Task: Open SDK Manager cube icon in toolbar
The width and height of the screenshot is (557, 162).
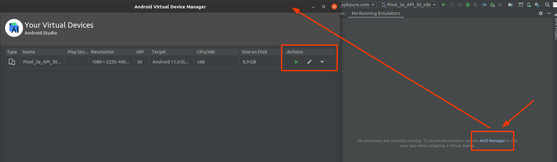Action: [537, 5]
